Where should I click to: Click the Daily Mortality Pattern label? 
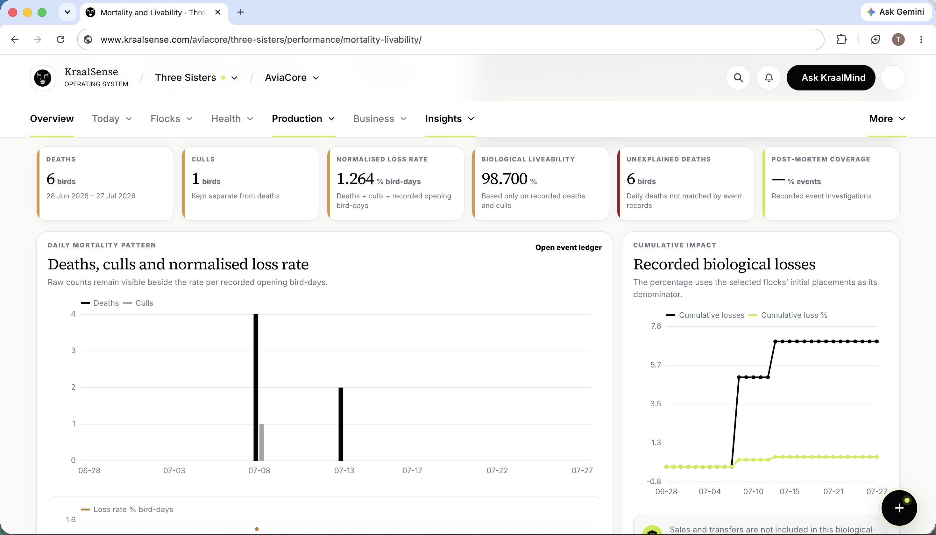click(x=102, y=245)
